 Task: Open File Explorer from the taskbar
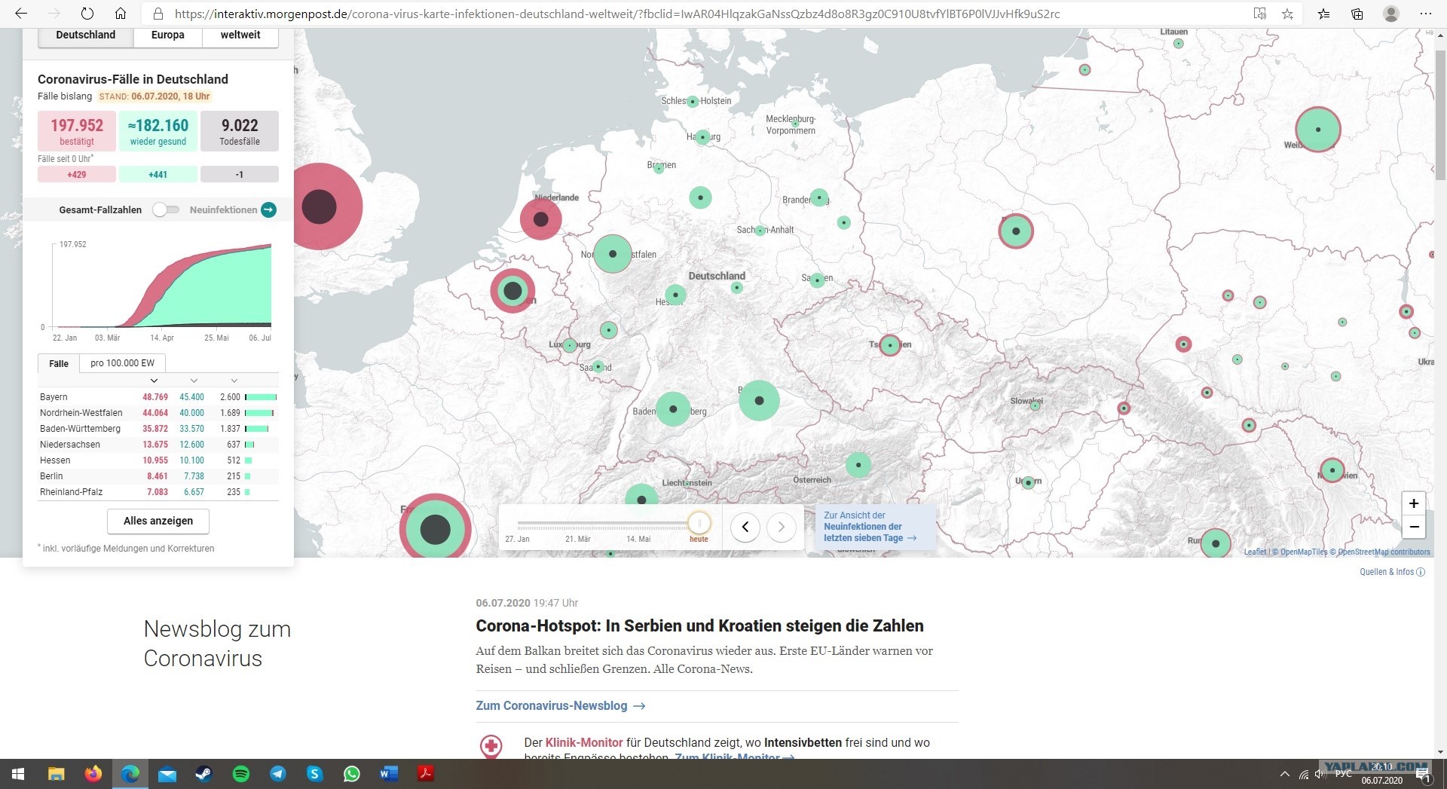coord(57,774)
